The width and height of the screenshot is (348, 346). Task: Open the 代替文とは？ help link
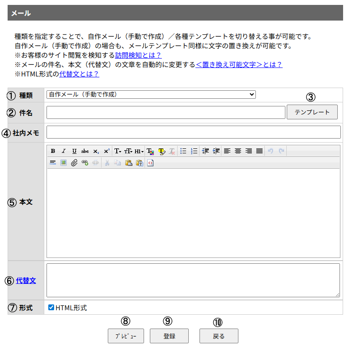[x=79, y=74]
